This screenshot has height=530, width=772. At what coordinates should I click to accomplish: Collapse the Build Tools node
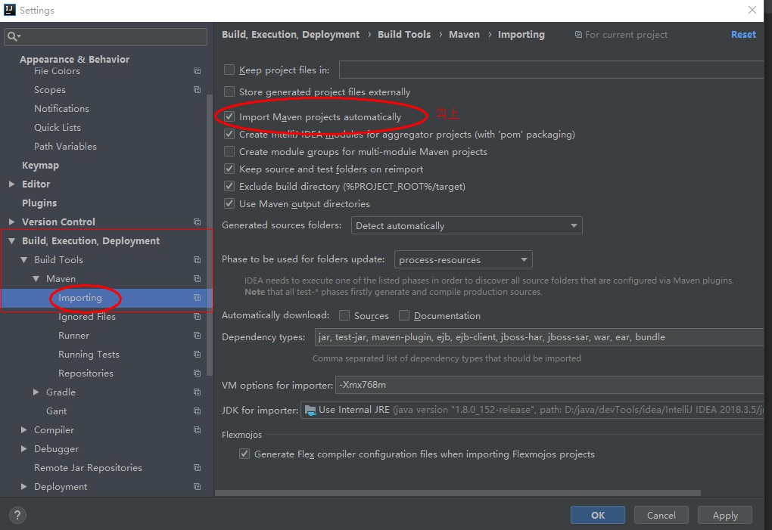[x=23, y=259]
